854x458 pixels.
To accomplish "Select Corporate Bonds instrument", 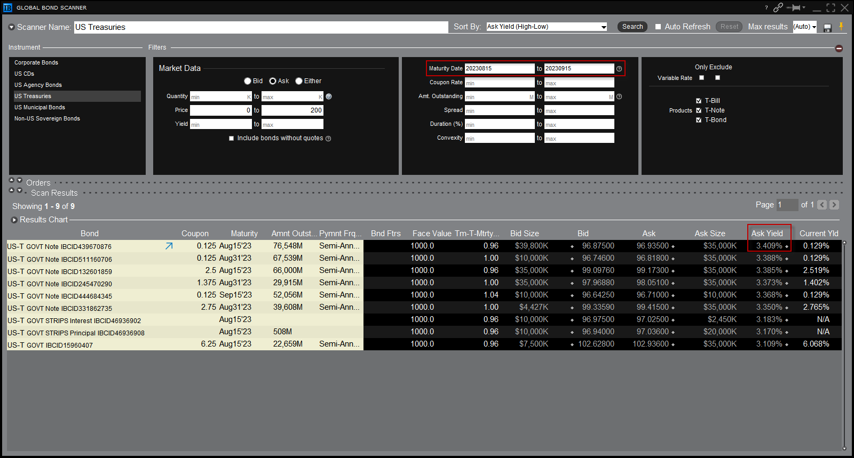I will click(36, 62).
